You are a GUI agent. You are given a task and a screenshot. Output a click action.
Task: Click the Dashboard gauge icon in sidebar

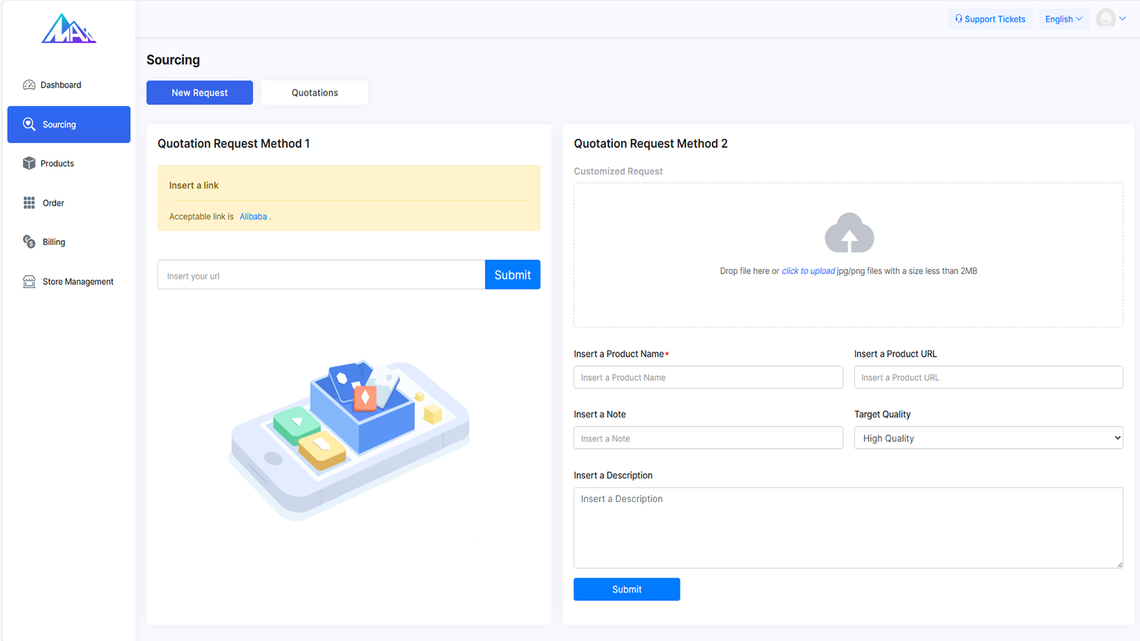[x=29, y=85]
